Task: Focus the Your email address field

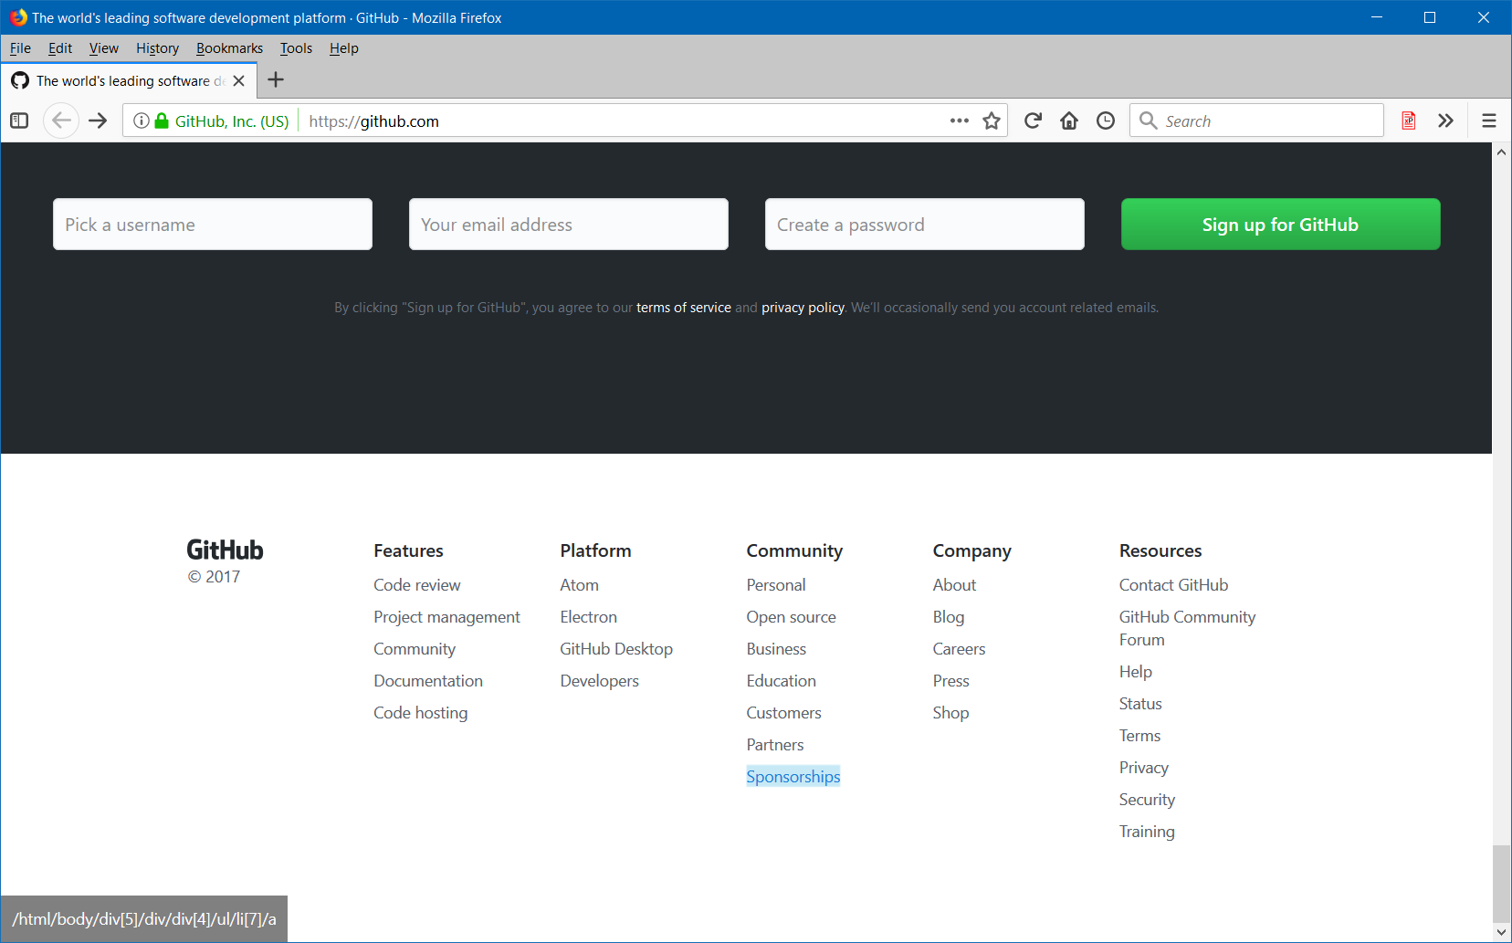Action: [x=569, y=224]
